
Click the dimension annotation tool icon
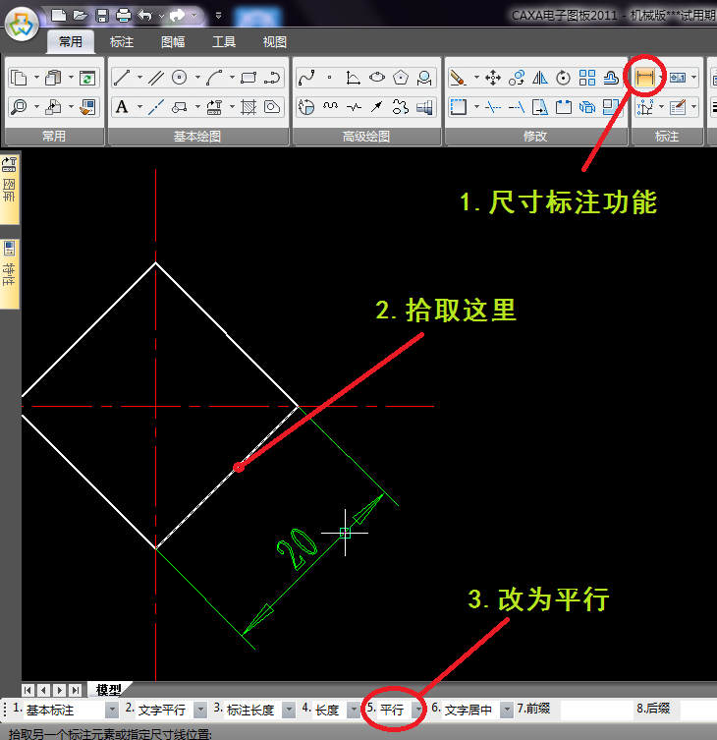point(645,77)
